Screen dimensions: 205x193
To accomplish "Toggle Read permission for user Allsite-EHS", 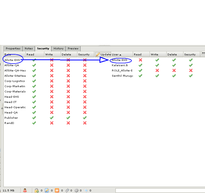I will 140,60.
